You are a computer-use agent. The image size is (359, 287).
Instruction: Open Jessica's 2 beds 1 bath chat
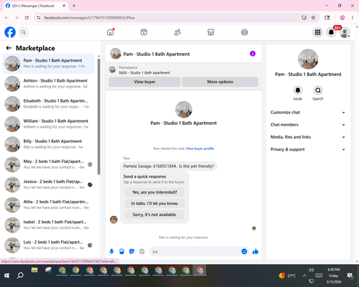[48, 184]
